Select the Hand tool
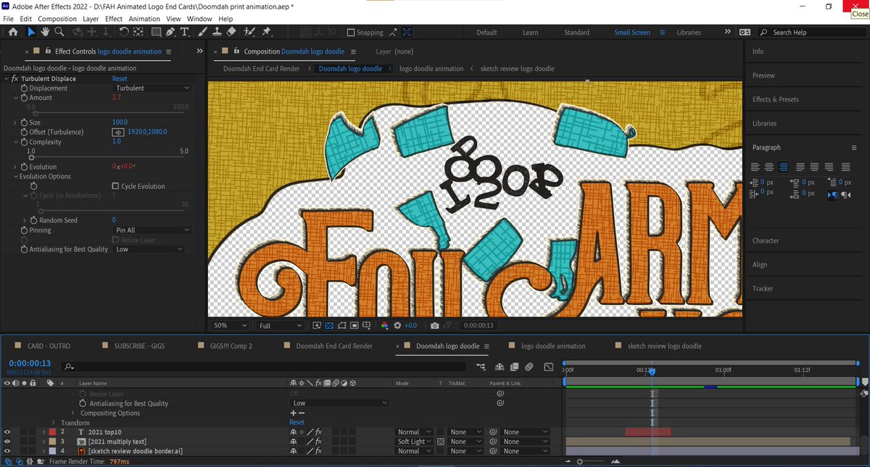 (x=45, y=32)
